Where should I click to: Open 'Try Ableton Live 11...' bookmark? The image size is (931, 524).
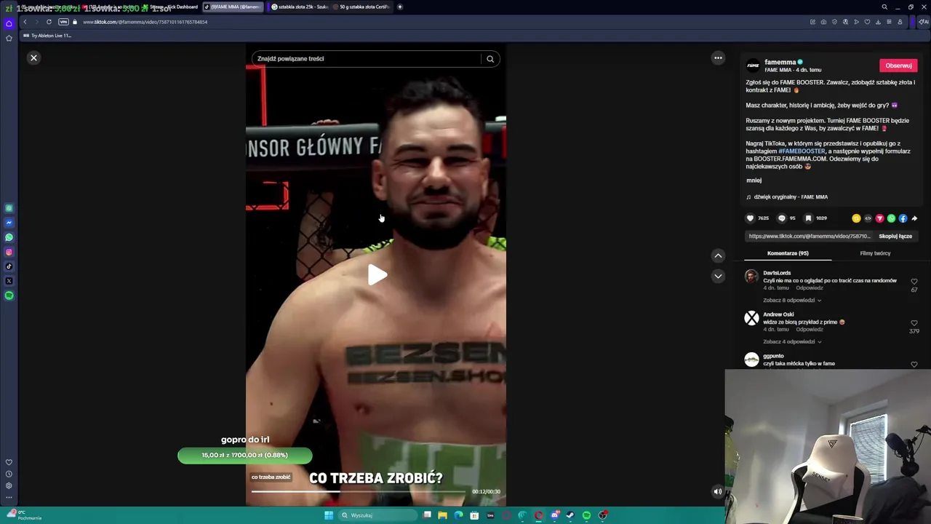47,36
